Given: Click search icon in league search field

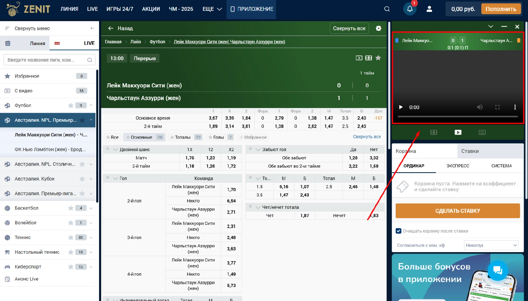Looking at the screenshot, I should [90, 60].
